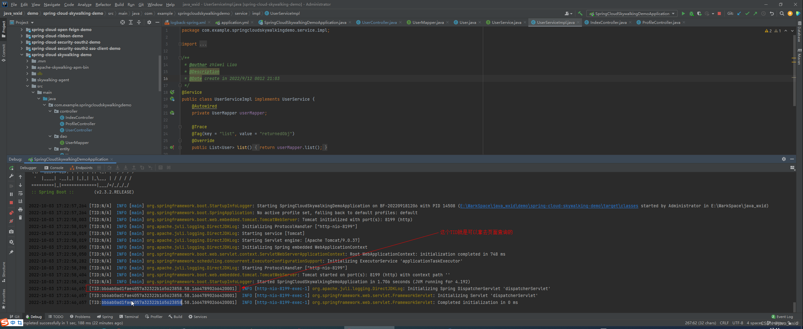Change UTF-8 file encoding in status bar
The width and height of the screenshot is (803, 329).
737,323
